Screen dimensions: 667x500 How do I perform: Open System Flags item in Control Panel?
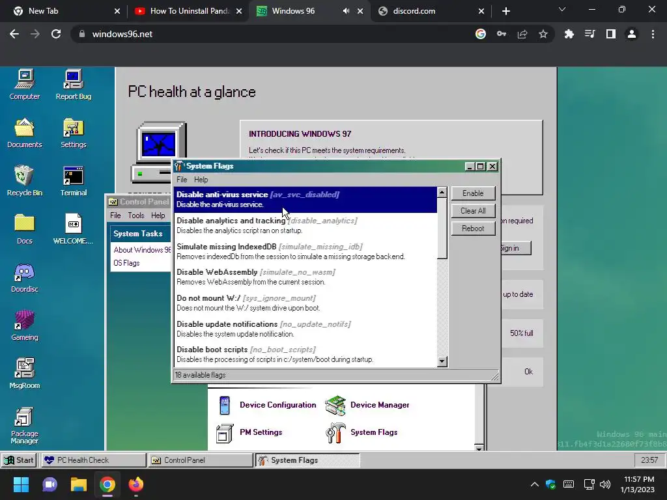click(362, 432)
